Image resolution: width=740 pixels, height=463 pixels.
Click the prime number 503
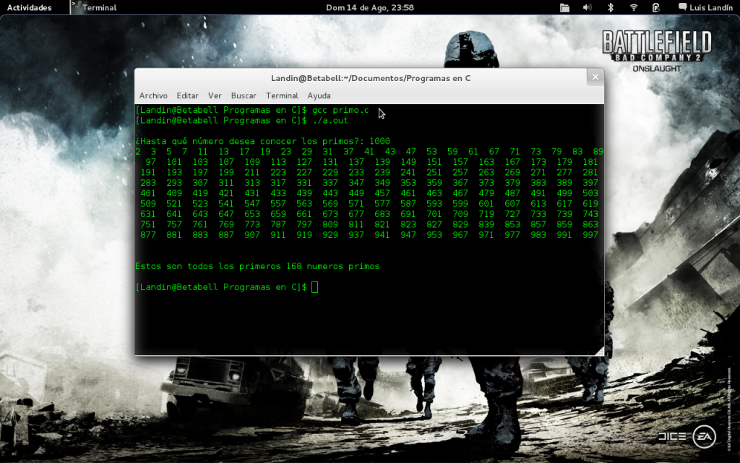[x=590, y=193]
